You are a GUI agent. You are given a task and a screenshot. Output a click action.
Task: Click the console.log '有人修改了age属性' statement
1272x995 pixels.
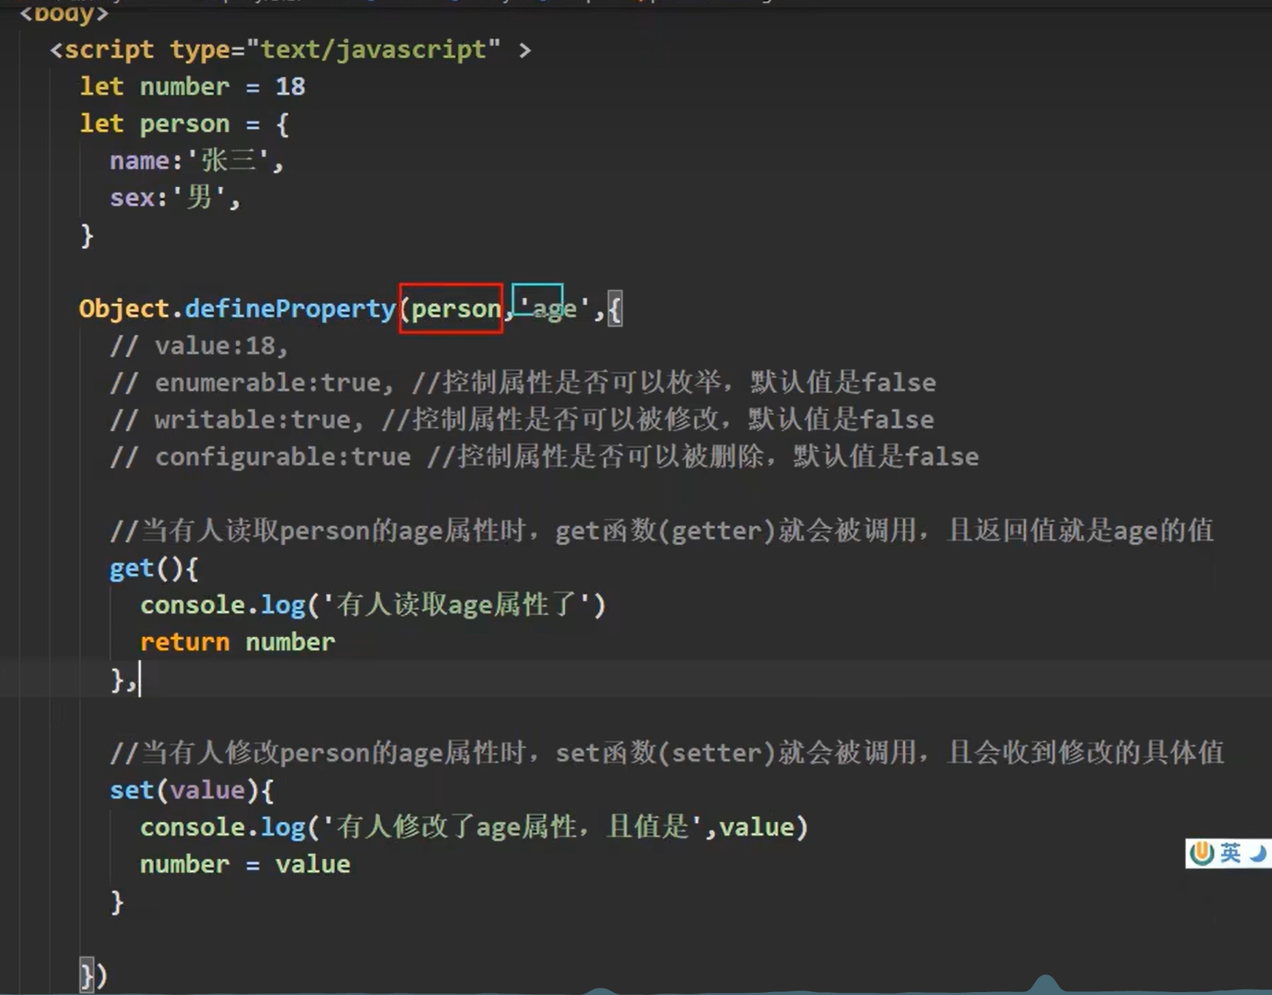(474, 828)
